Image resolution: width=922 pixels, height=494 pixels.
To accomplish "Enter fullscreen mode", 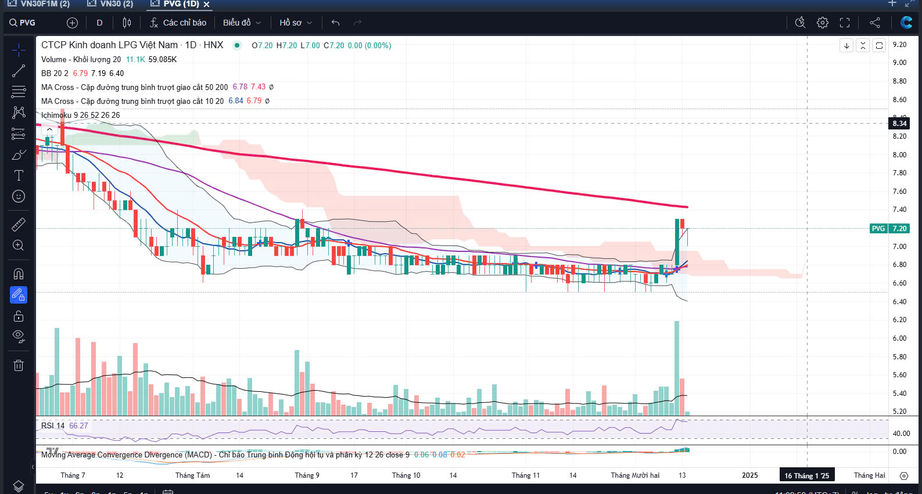I will (845, 23).
